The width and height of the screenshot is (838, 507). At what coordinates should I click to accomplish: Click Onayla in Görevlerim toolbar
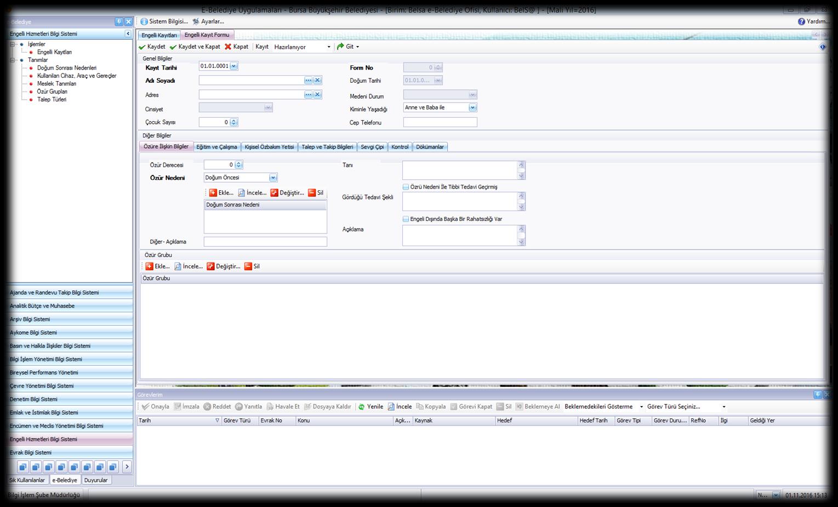(156, 407)
